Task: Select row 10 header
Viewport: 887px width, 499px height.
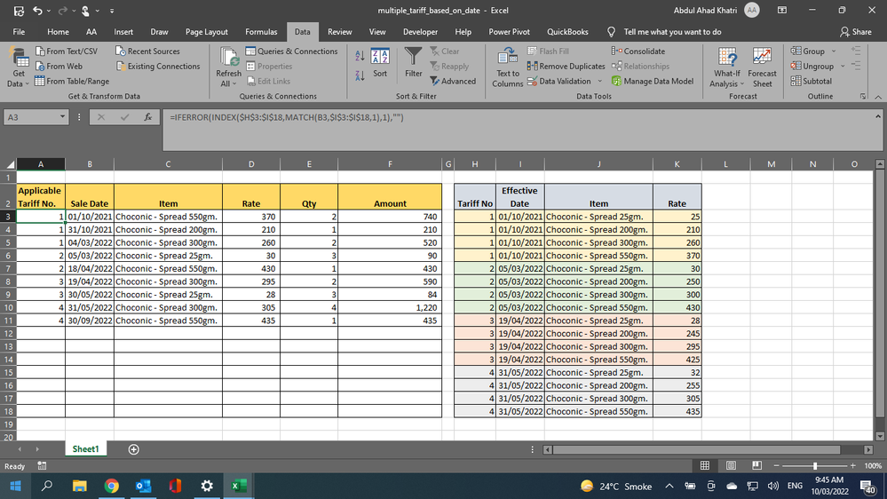Action: [8, 308]
